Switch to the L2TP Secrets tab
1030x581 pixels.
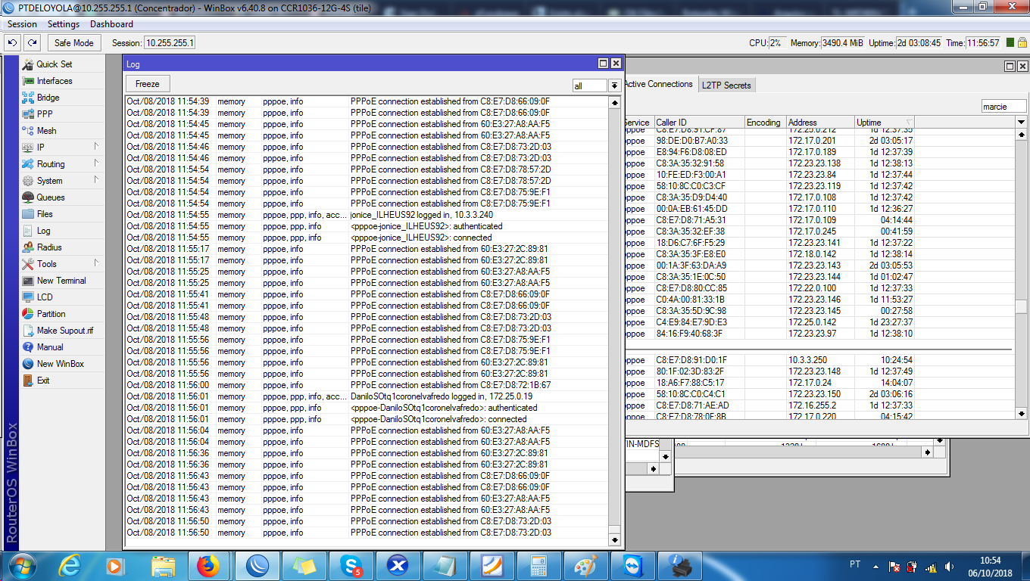(x=726, y=85)
